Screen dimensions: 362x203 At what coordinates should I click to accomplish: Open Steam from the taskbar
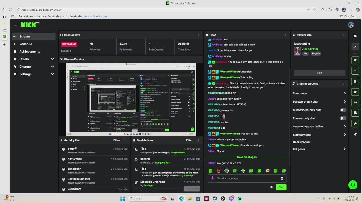click(215, 198)
